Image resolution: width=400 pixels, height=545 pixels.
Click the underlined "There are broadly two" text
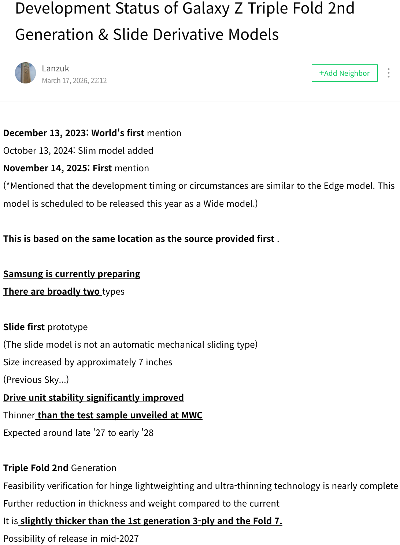(x=52, y=291)
